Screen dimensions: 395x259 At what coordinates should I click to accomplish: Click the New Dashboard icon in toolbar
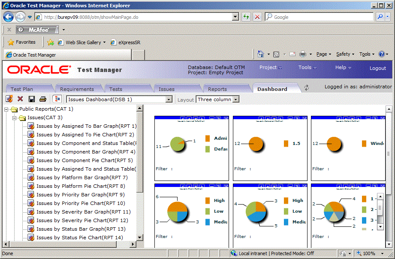[9, 99]
